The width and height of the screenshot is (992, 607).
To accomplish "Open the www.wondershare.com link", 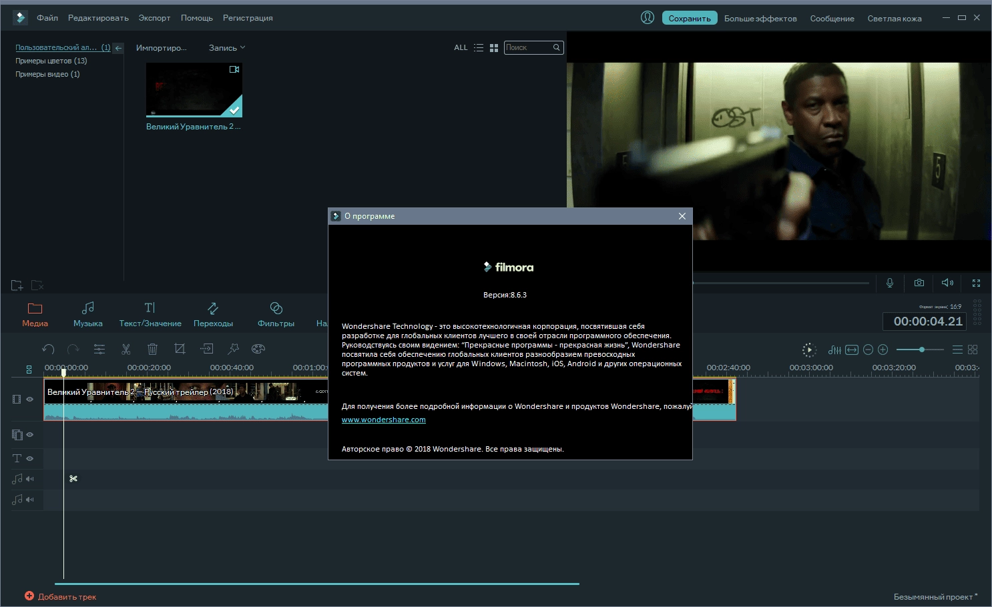I will click(x=384, y=420).
